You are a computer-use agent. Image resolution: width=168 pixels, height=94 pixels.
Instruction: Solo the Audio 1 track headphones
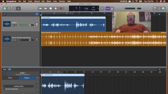[15, 25]
